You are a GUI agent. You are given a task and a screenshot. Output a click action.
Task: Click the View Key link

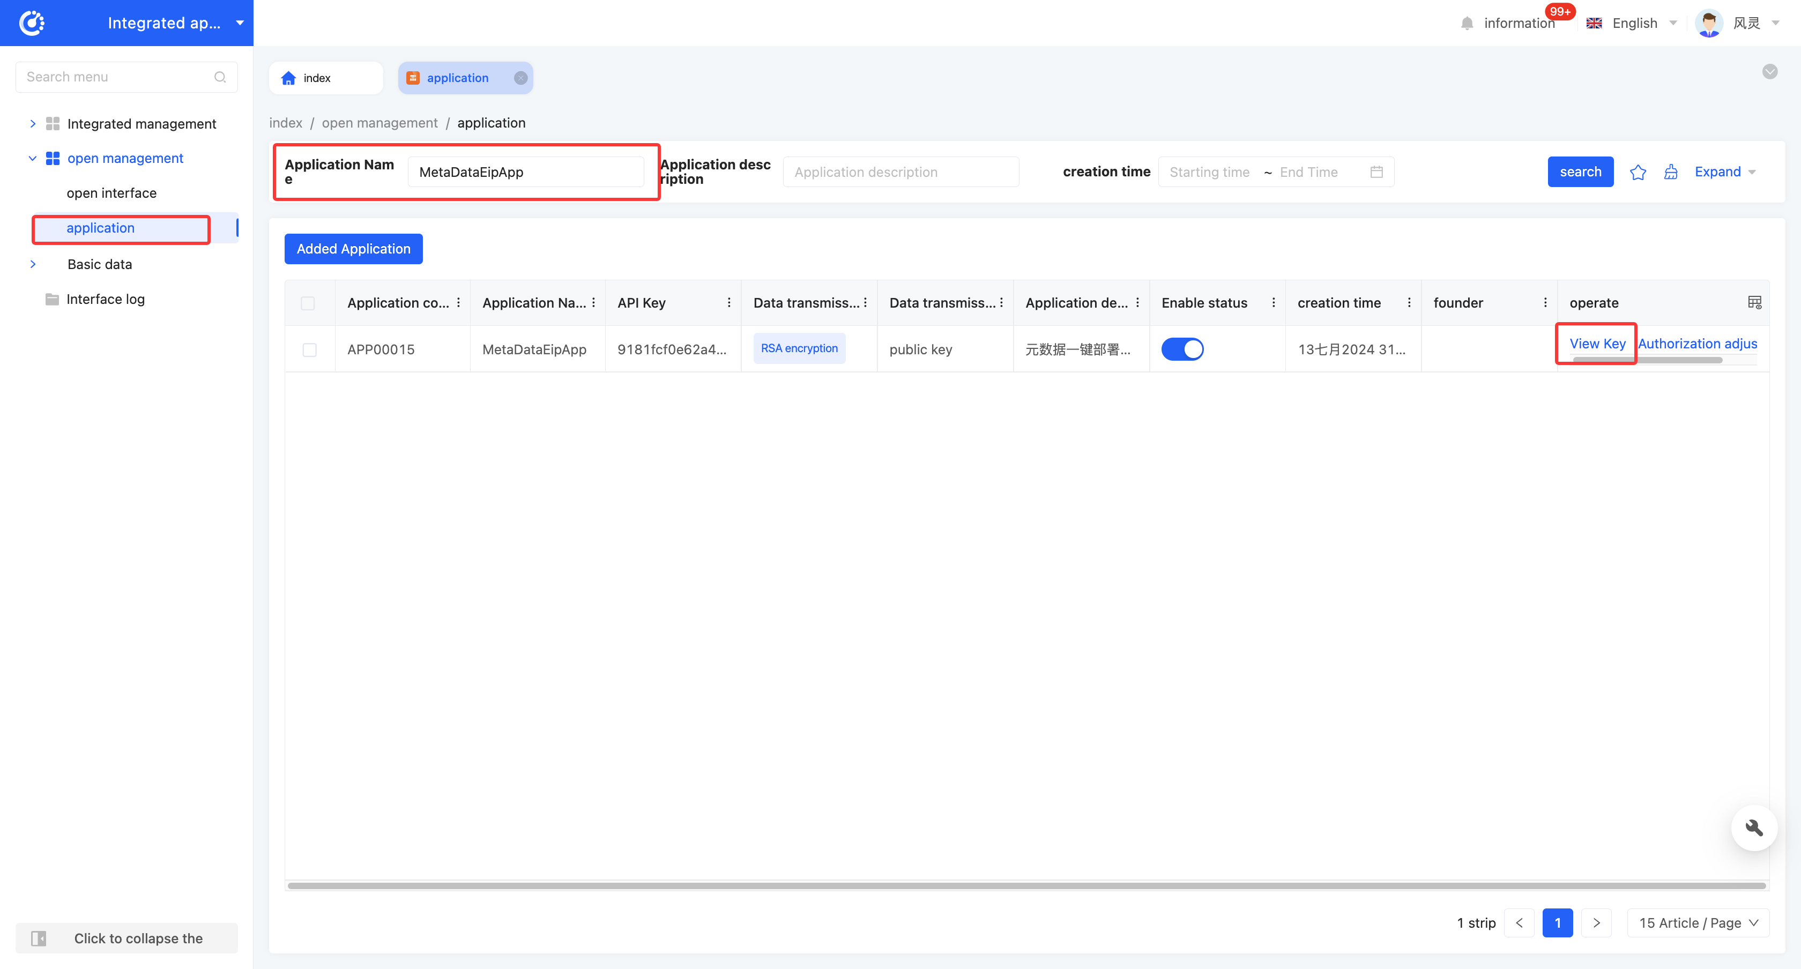tap(1597, 343)
